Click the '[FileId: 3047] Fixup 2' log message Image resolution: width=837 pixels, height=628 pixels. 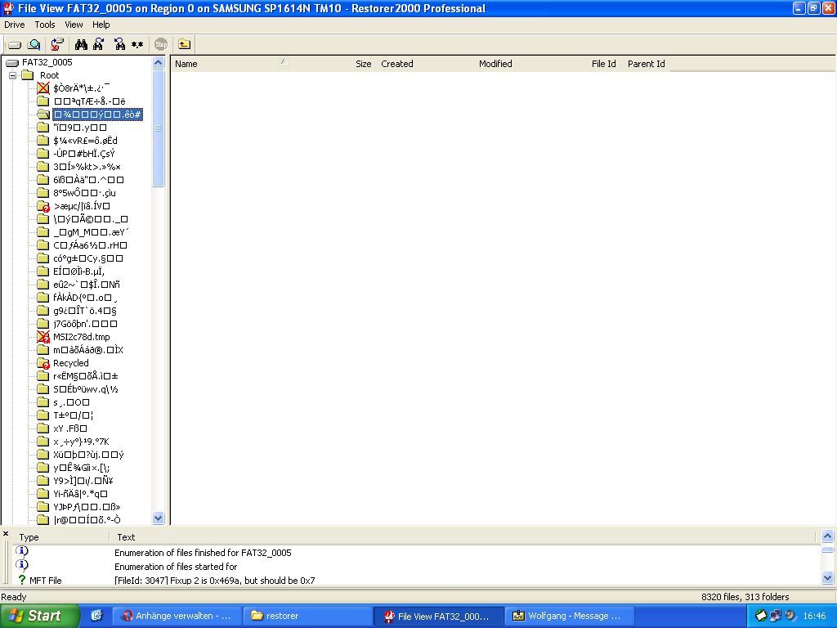(215, 581)
